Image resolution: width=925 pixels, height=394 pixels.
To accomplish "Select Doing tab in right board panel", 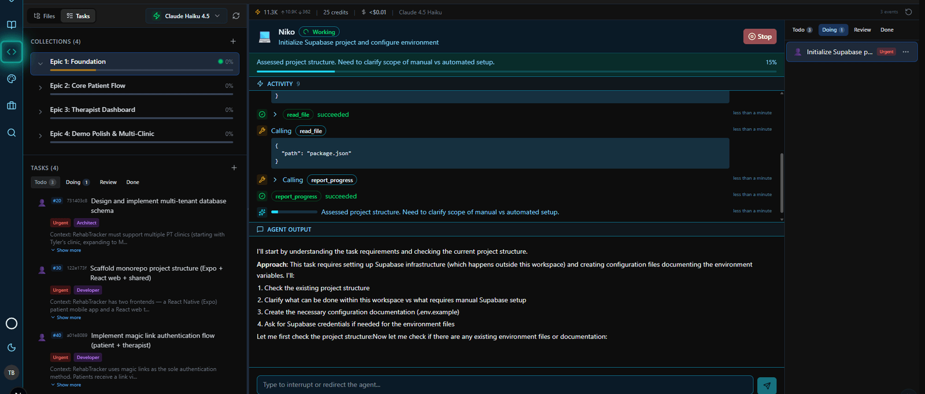I will point(833,30).
